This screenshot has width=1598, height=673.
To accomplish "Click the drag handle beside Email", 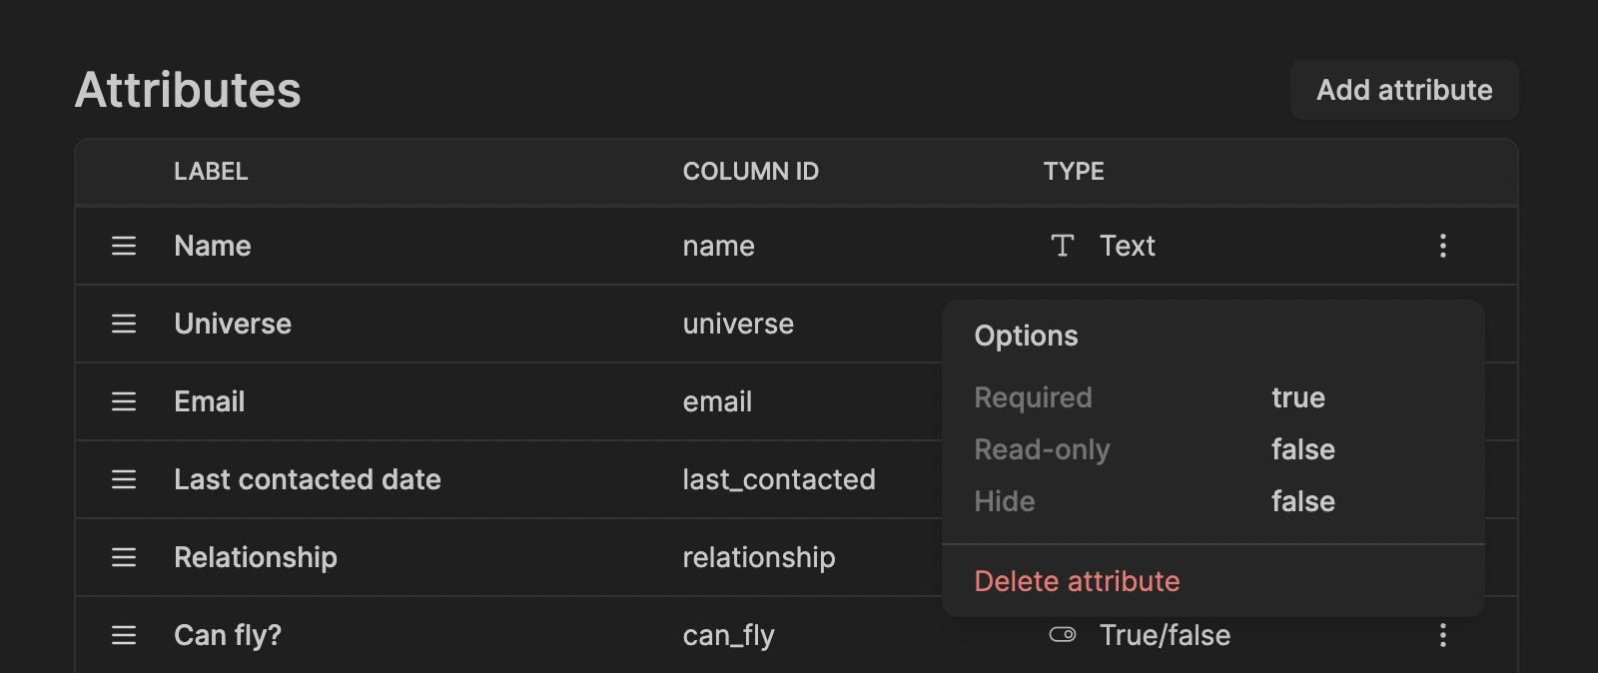I will 124,401.
